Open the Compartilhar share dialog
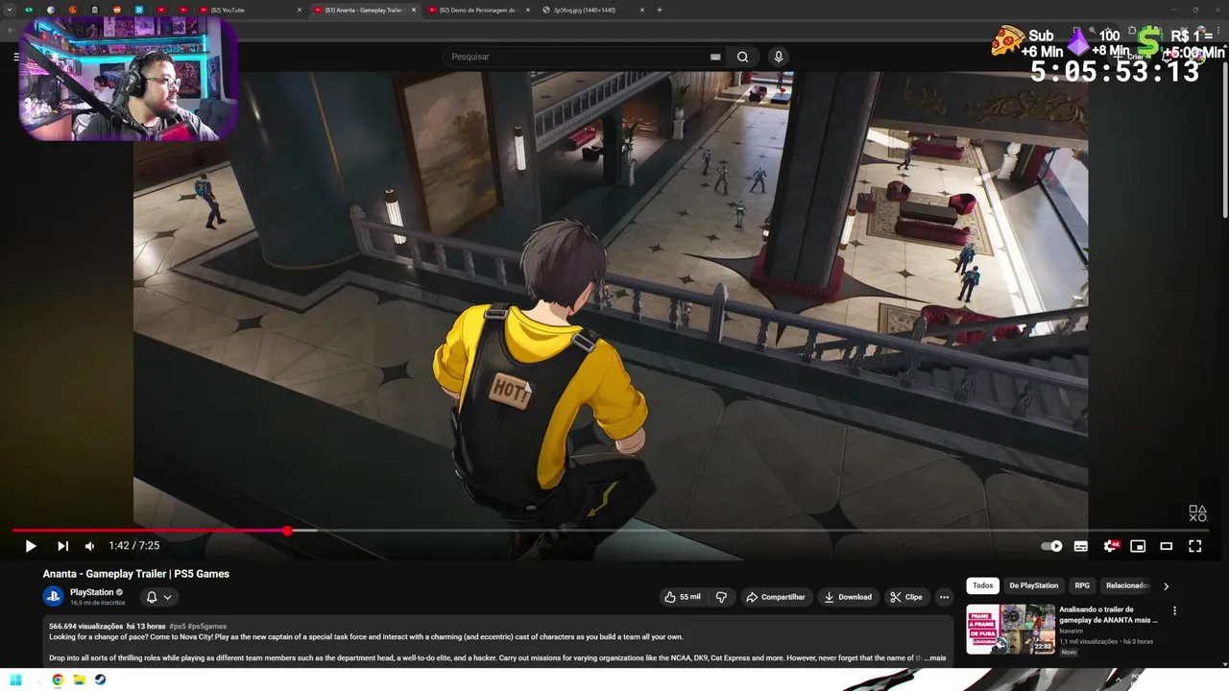The height and width of the screenshot is (691, 1229). click(776, 597)
